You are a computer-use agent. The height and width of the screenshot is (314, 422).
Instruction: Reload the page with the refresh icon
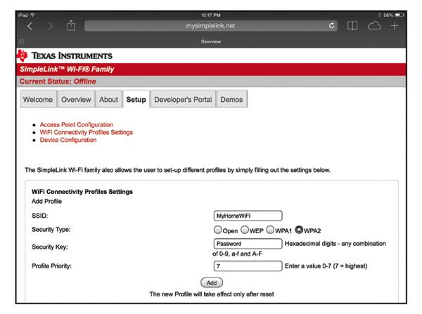click(331, 25)
